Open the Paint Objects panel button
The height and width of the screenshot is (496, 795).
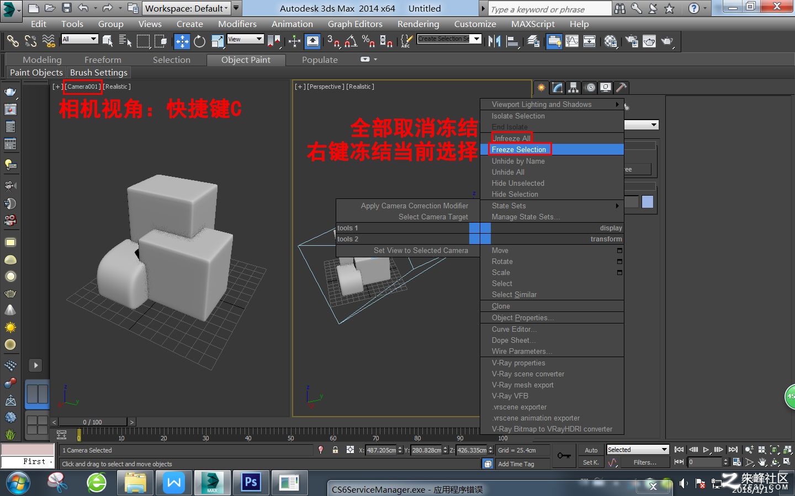pyautogui.click(x=36, y=72)
